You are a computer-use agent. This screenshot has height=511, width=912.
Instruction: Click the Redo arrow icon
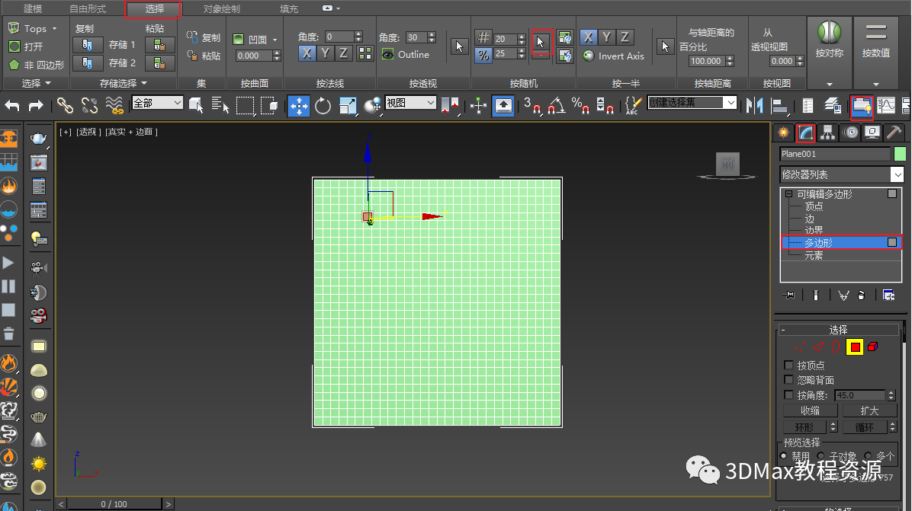coord(36,106)
